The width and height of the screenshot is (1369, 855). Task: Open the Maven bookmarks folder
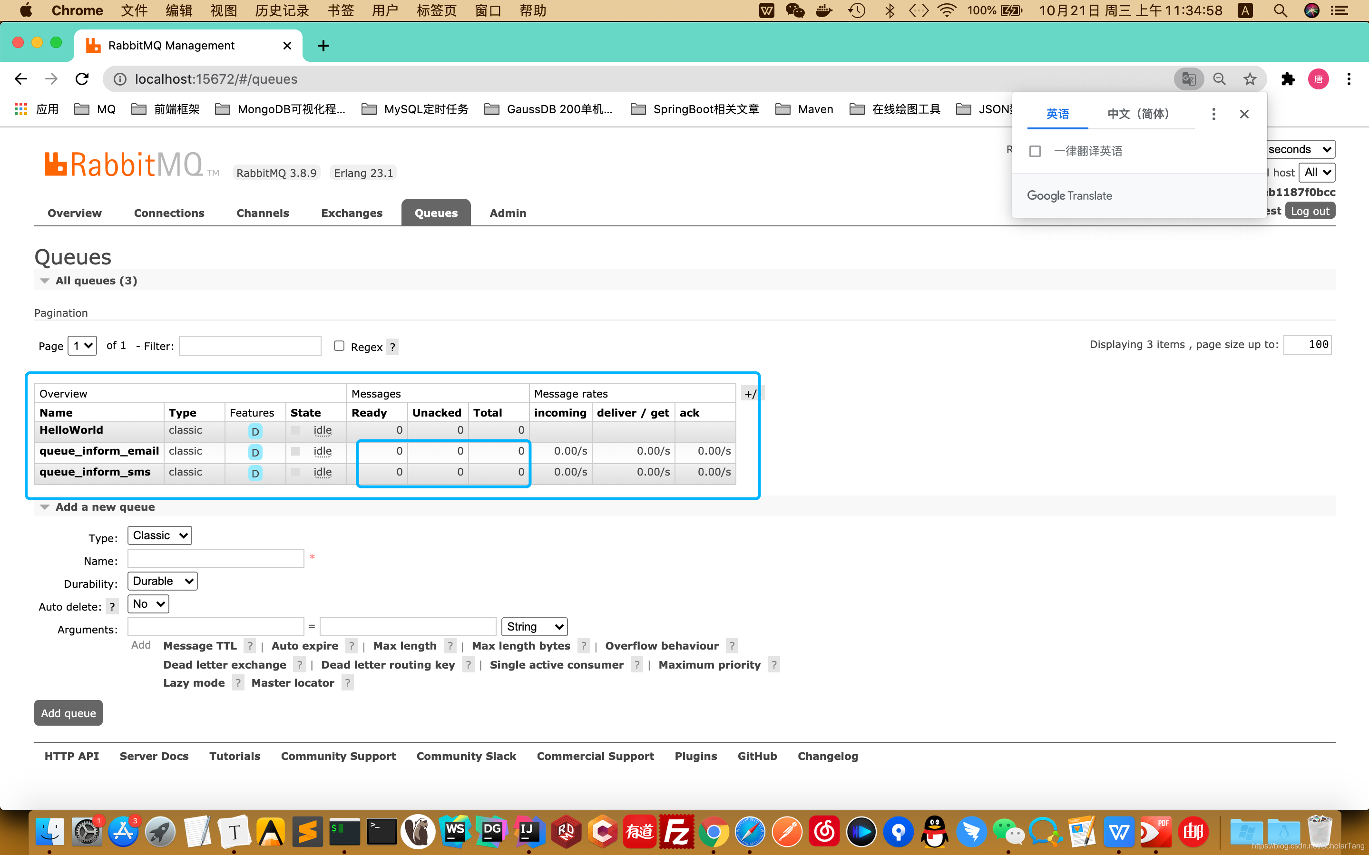click(804, 109)
